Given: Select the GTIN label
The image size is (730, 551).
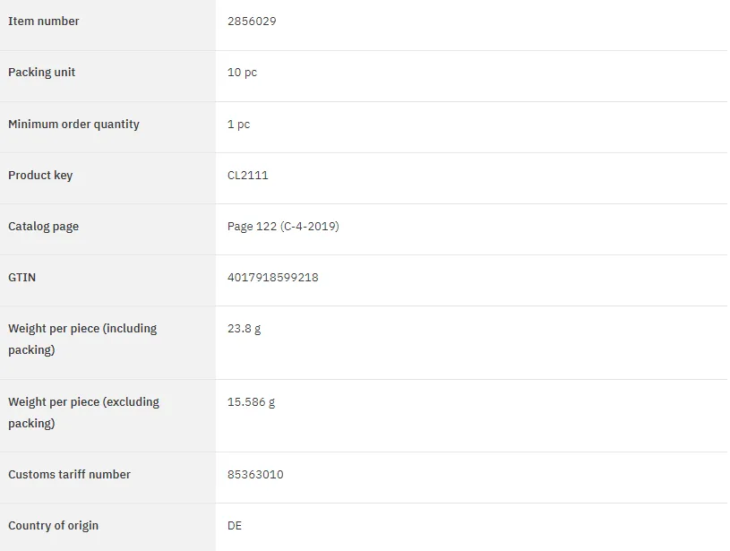Looking at the screenshot, I should click(x=21, y=278).
